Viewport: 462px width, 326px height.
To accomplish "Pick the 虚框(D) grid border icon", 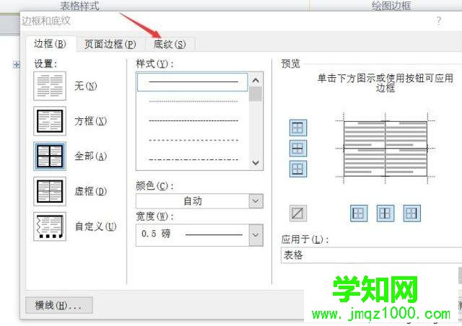I will 50,191.
